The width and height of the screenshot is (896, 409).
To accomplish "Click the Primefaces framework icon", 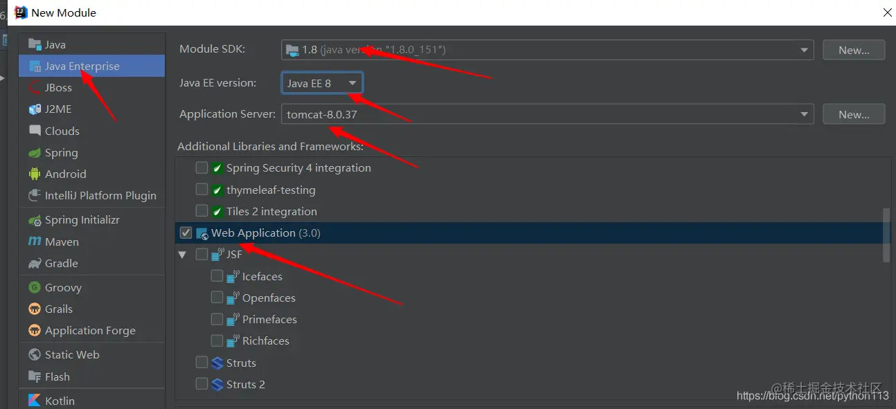I will click(x=233, y=319).
